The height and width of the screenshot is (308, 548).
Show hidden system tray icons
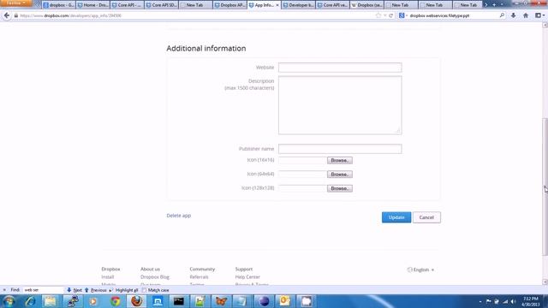[480, 301]
